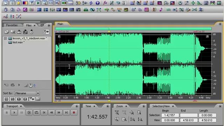
Task: Toggle show video files filter button
Action: 19,99
